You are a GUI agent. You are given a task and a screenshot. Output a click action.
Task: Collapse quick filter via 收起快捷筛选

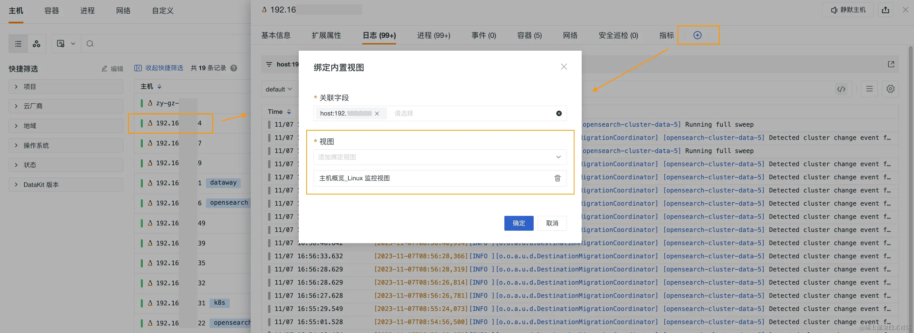point(159,68)
